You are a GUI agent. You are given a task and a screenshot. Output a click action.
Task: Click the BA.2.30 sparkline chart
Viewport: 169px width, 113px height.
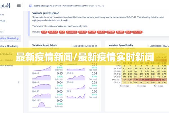pos(42,96)
